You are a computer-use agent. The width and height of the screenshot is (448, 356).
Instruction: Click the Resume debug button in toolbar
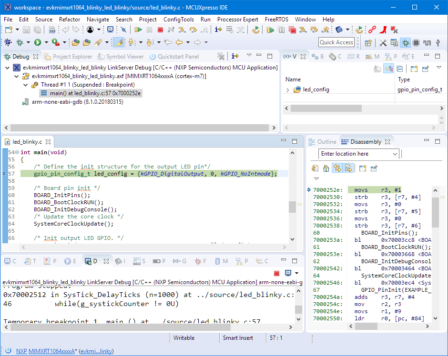pos(138,30)
